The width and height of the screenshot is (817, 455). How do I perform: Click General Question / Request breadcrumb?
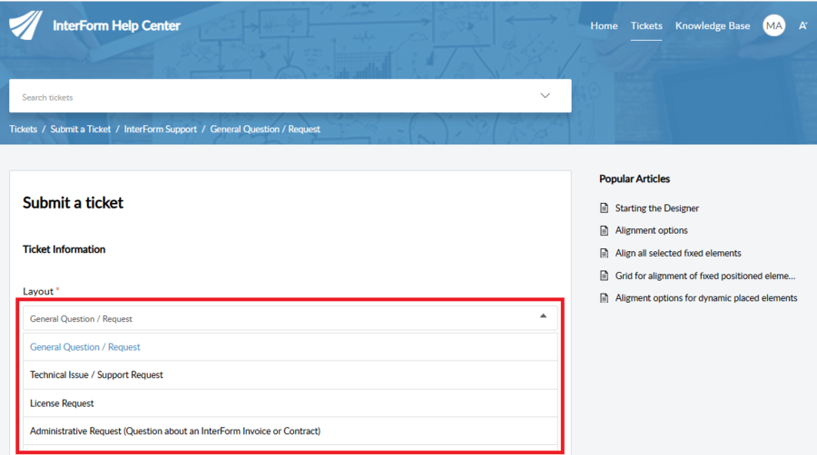[265, 129]
